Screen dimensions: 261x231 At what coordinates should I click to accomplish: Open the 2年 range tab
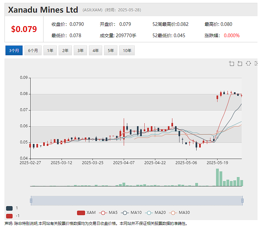[x=65, y=50]
